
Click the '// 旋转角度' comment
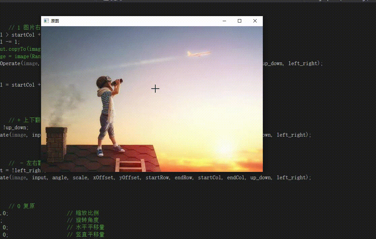coord(83,220)
